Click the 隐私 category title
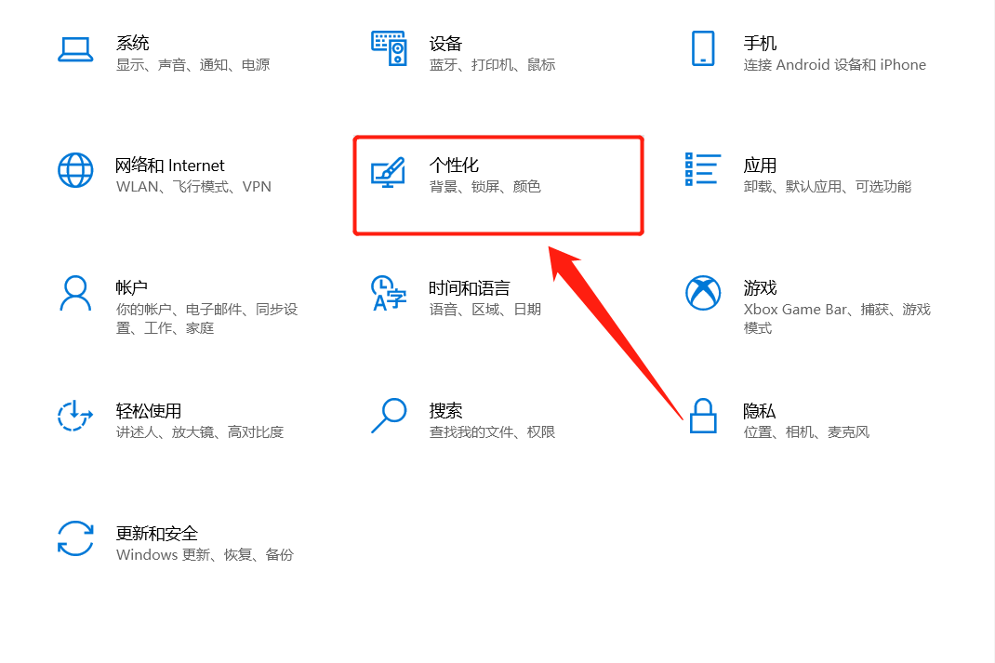 [x=760, y=411]
